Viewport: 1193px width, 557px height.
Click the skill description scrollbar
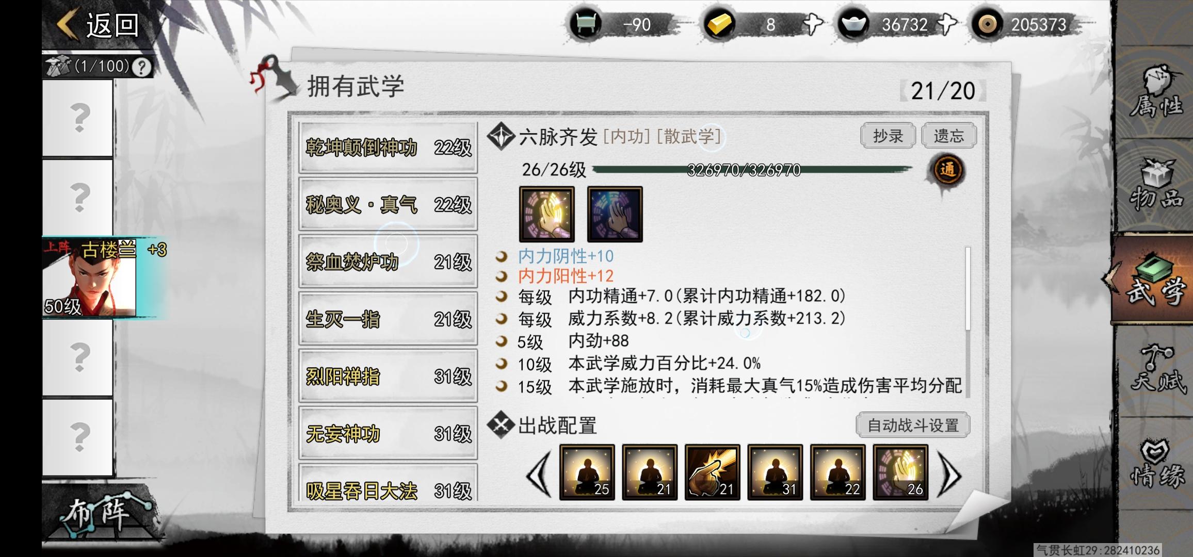click(x=968, y=289)
